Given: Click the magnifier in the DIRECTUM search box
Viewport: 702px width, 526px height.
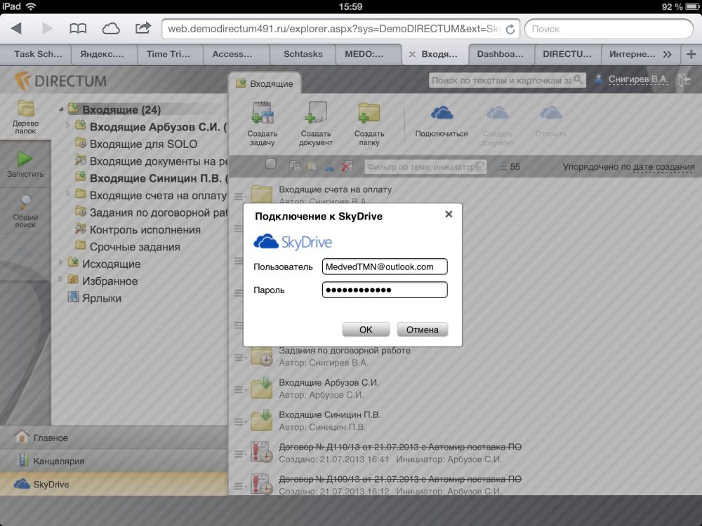Looking at the screenshot, I should tap(578, 80).
